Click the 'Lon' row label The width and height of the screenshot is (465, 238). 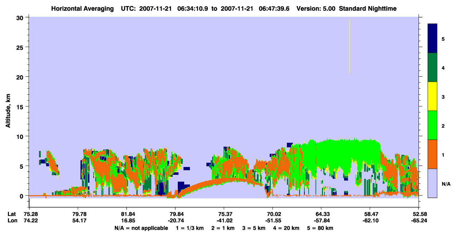tap(12, 221)
